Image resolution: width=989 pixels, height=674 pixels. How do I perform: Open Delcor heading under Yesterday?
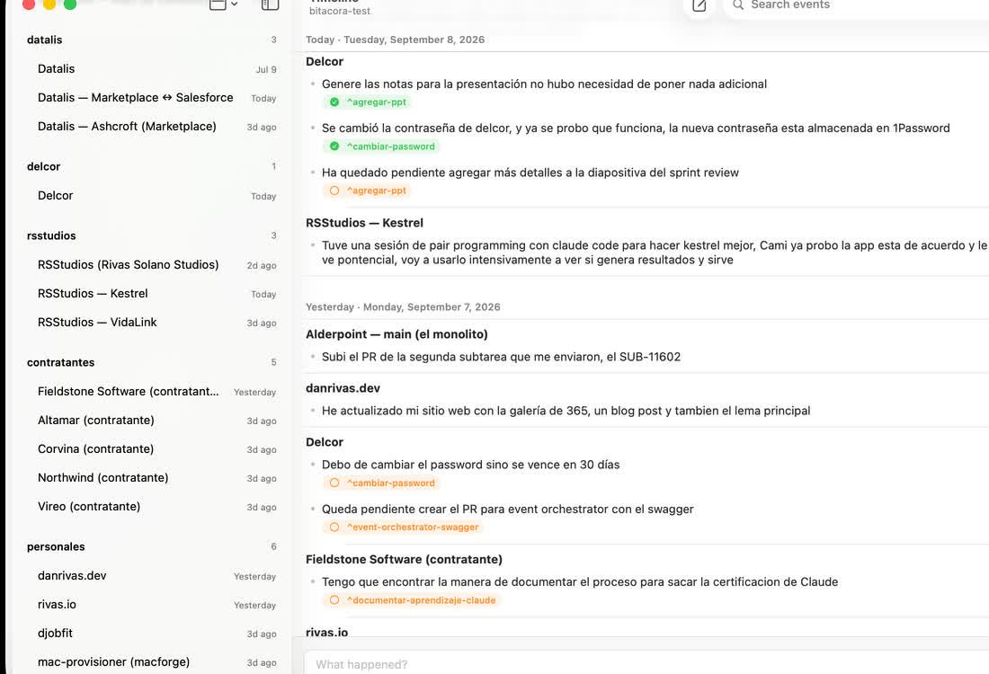click(x=325, y=443)
